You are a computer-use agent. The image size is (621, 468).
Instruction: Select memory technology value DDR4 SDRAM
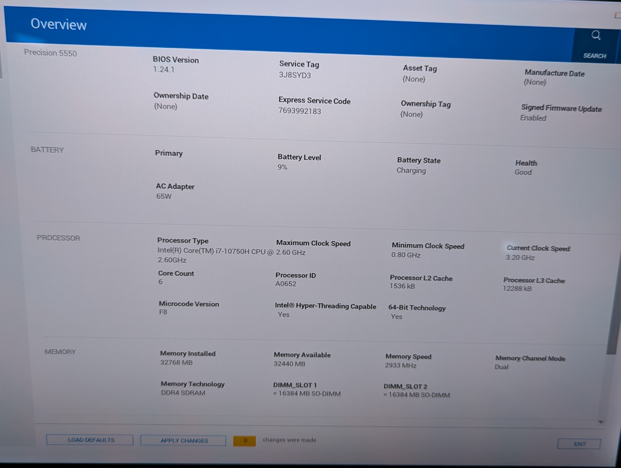pos(183,393)
